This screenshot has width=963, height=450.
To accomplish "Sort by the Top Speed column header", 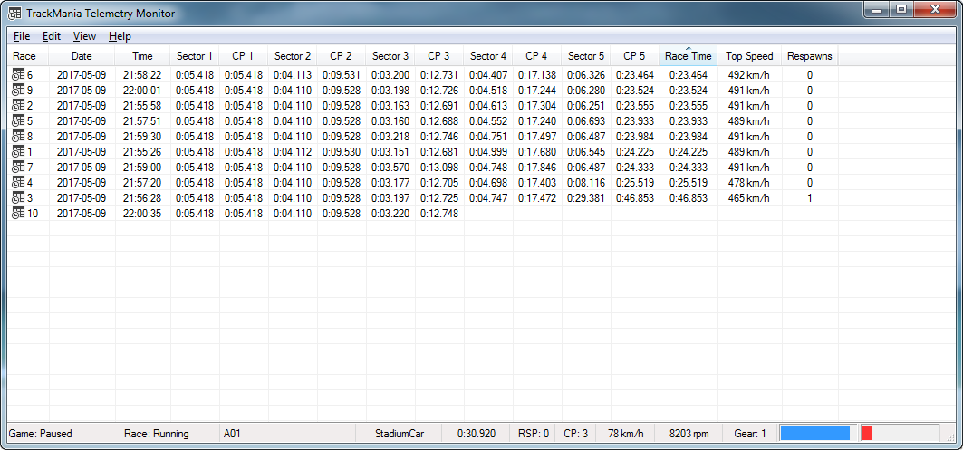I will tap(749, 56).
